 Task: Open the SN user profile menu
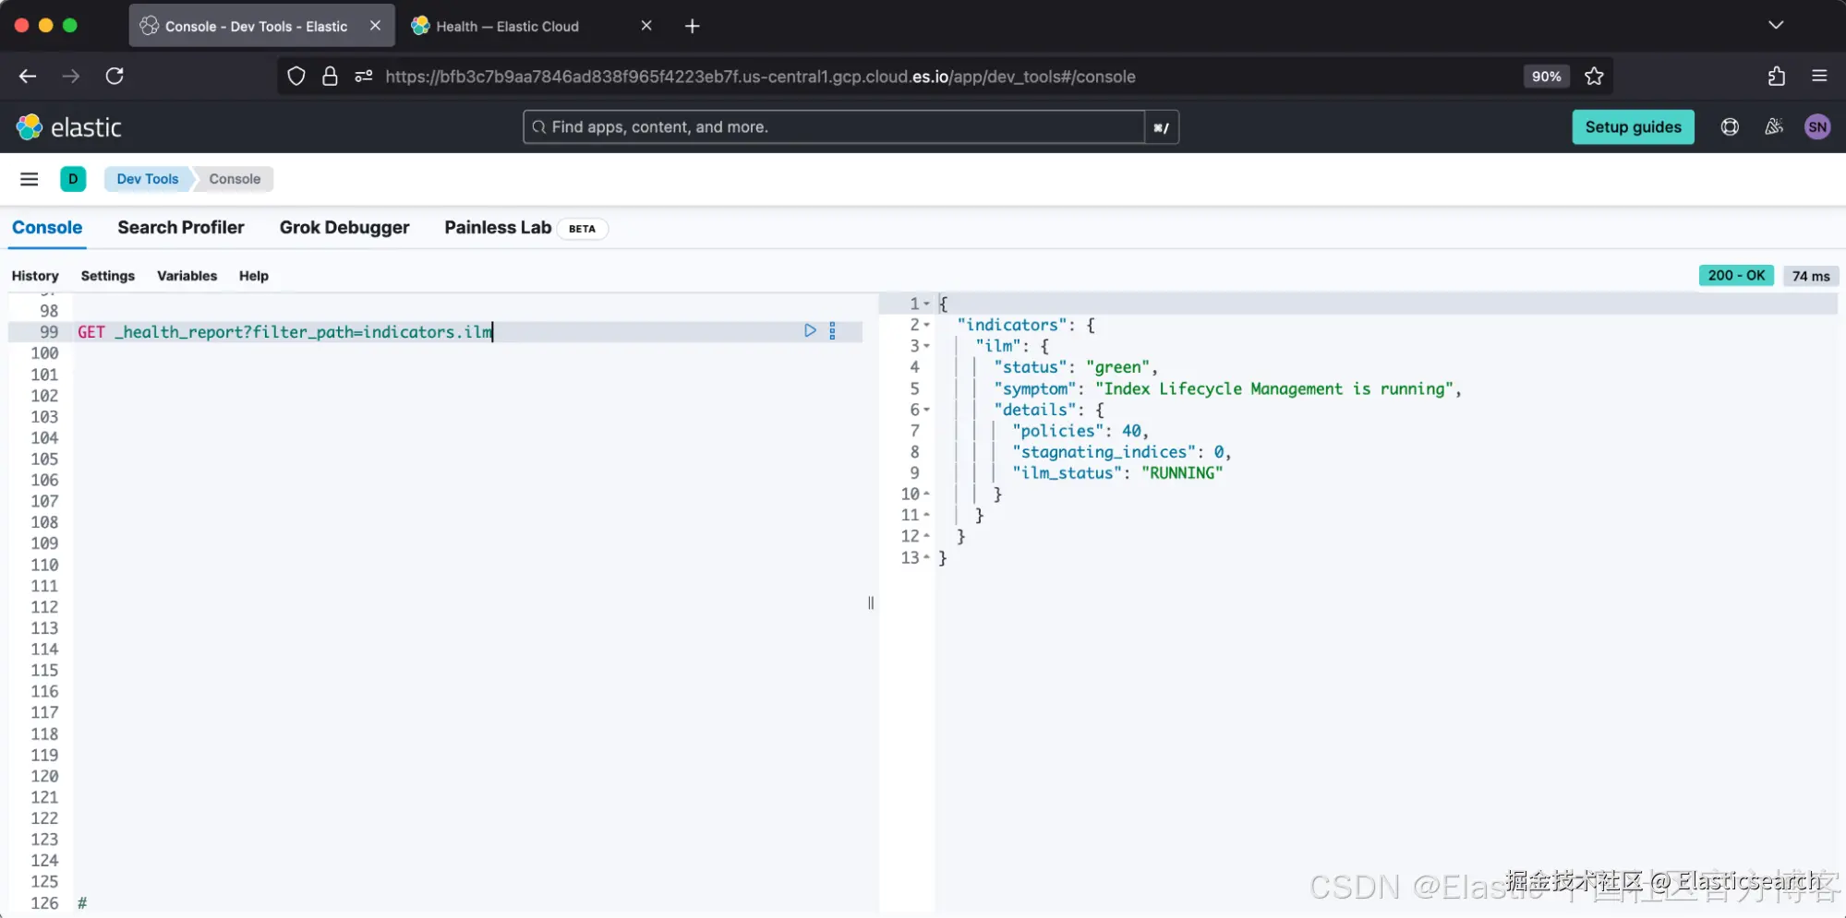1817,127
